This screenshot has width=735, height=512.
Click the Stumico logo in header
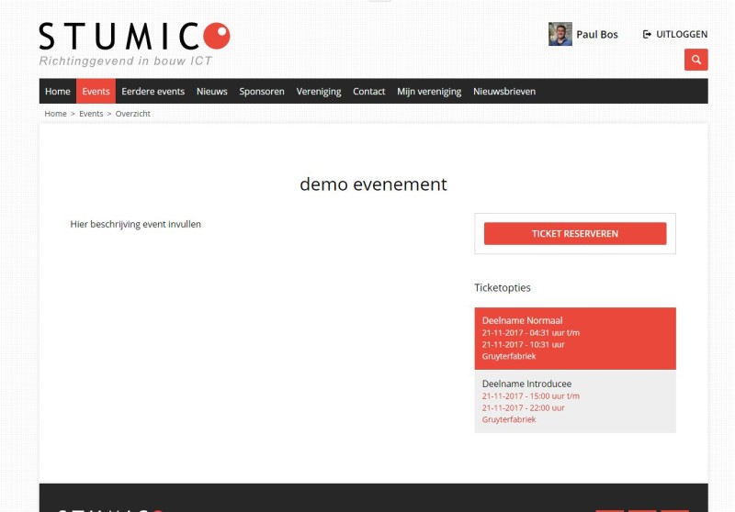[134, 37]
